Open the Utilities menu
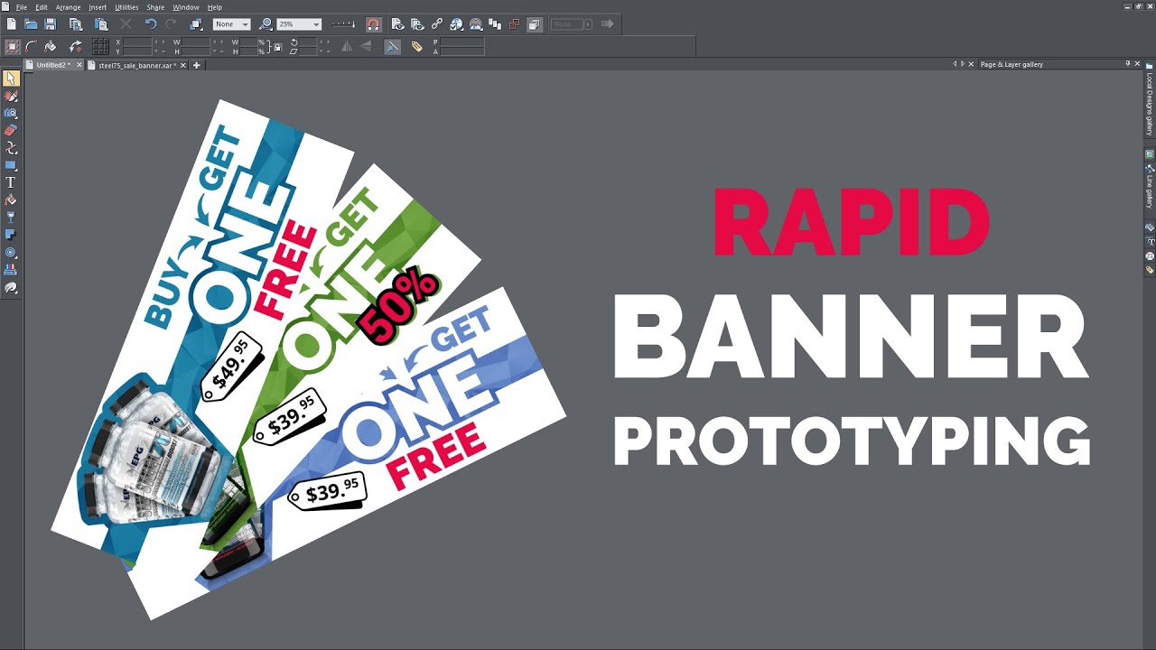The width and height of the screenshot is (1156, 650). [126, 7]
